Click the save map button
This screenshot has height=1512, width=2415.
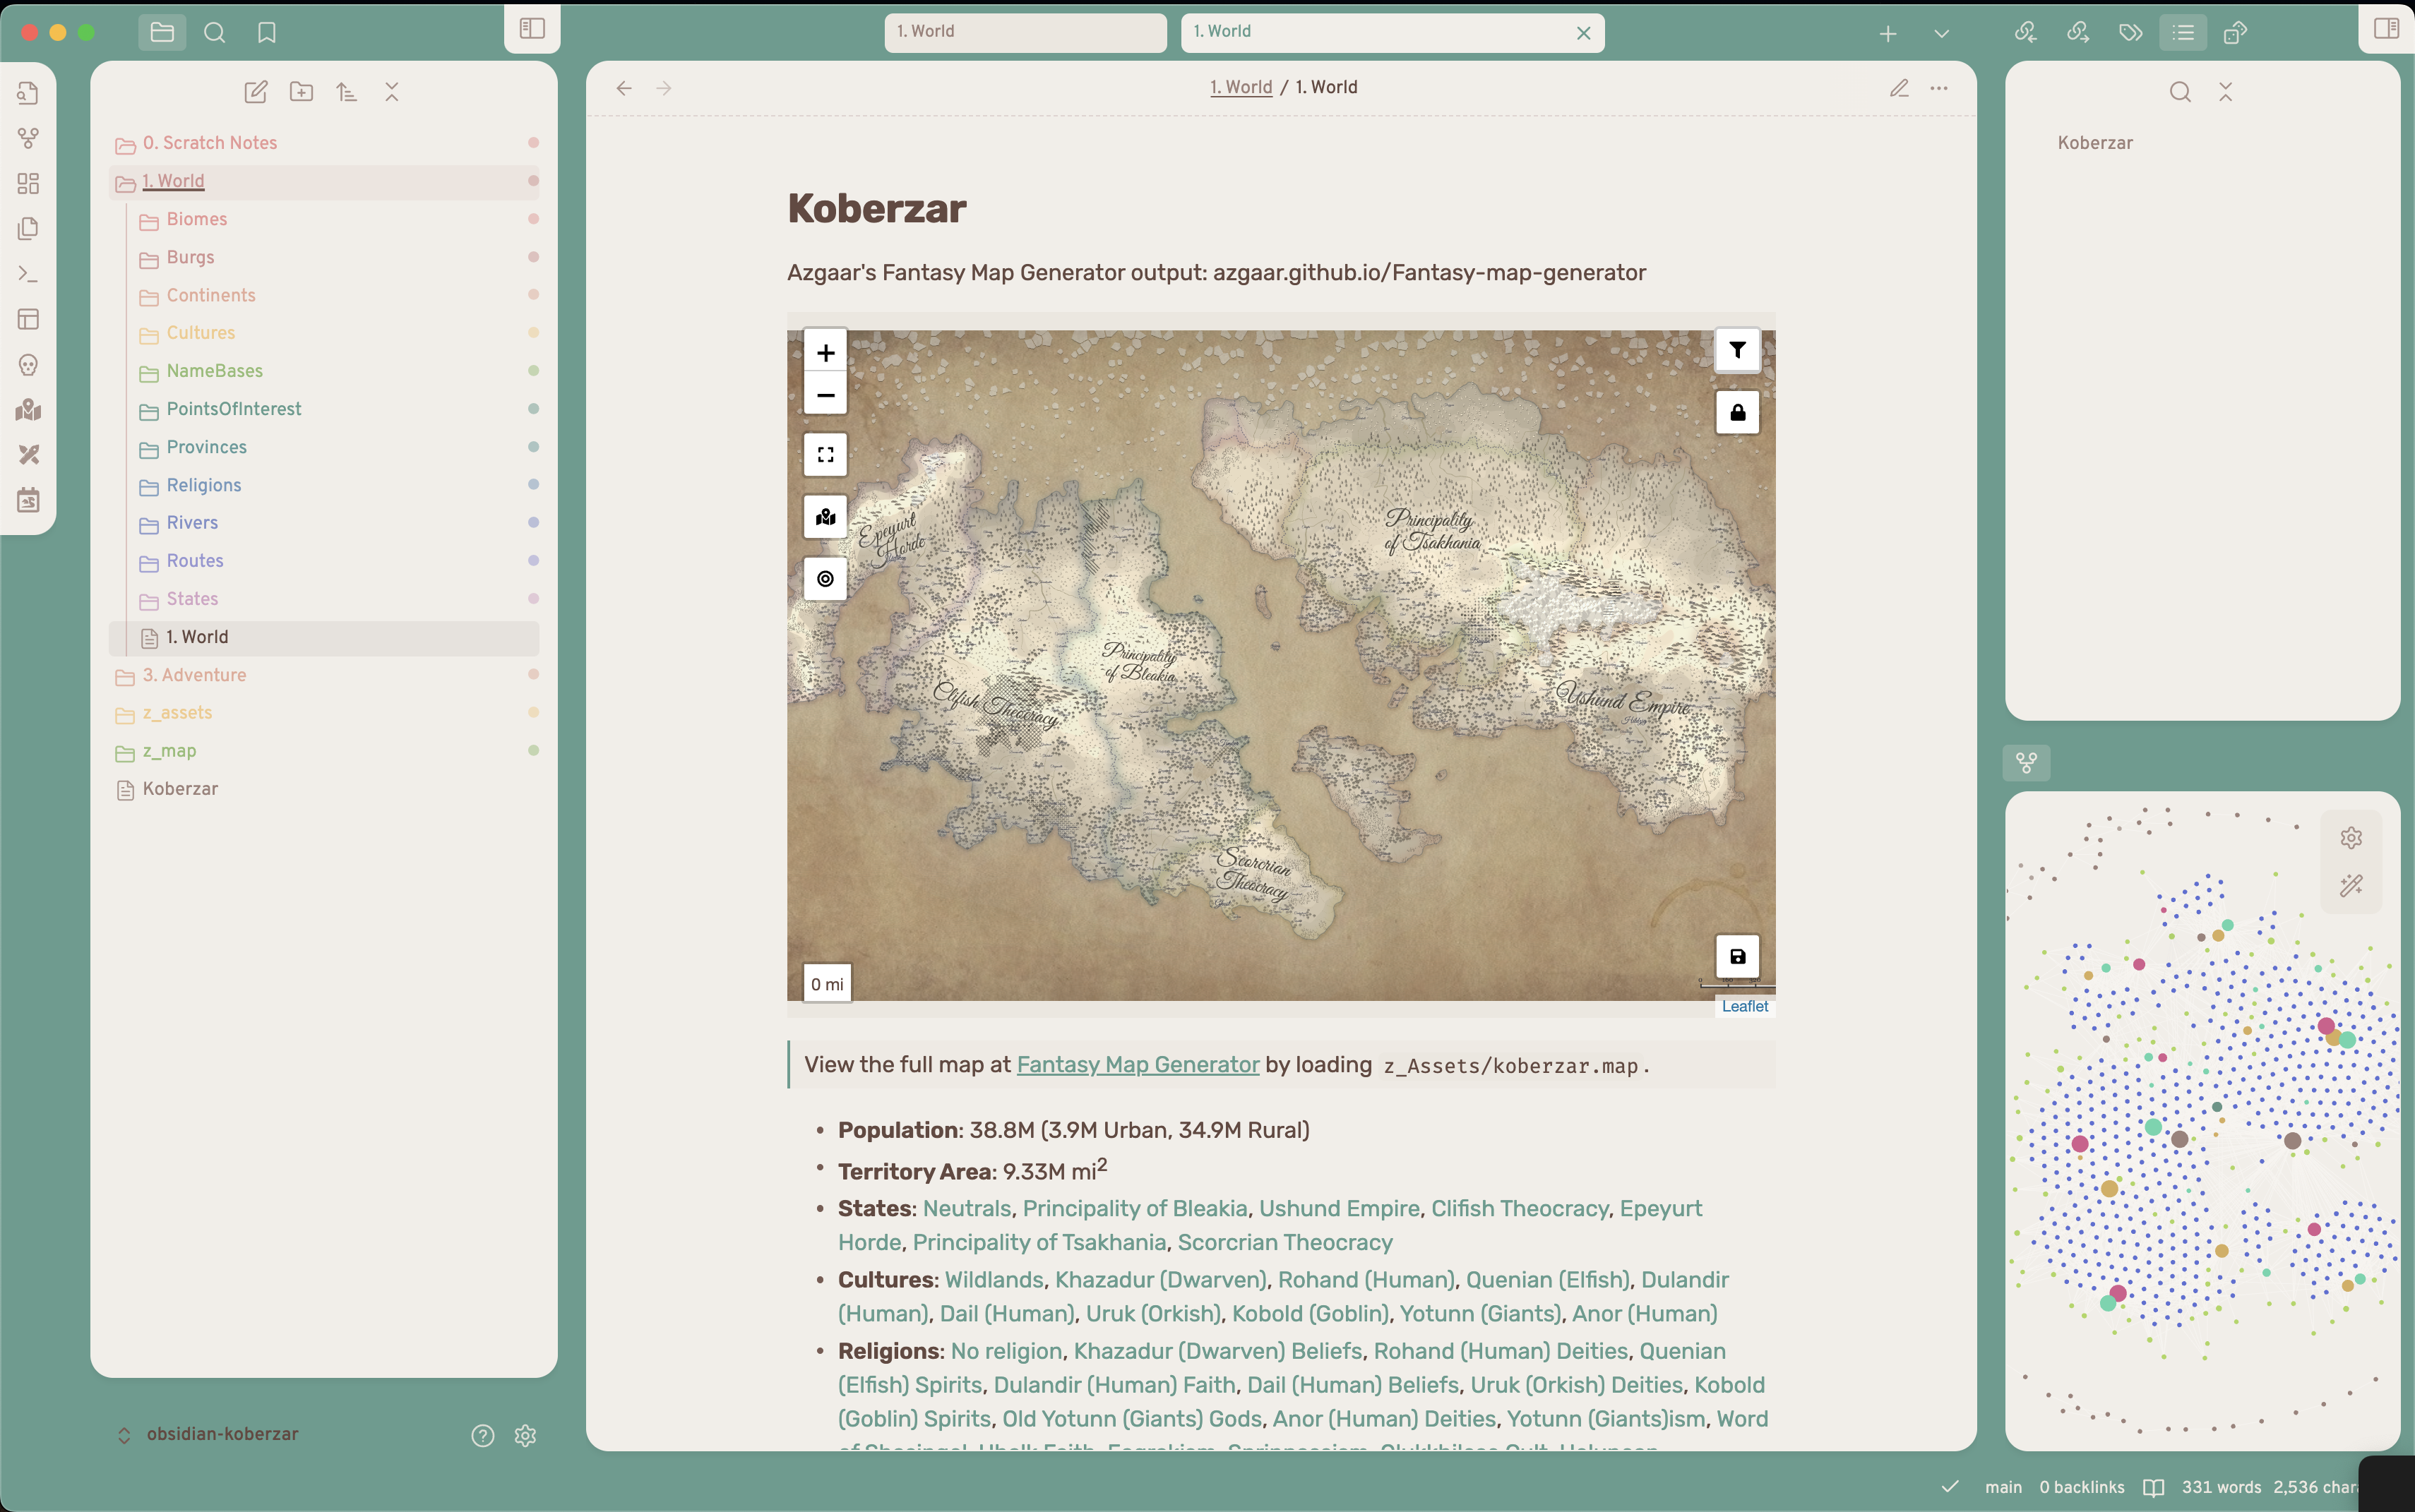[1738, 957]
